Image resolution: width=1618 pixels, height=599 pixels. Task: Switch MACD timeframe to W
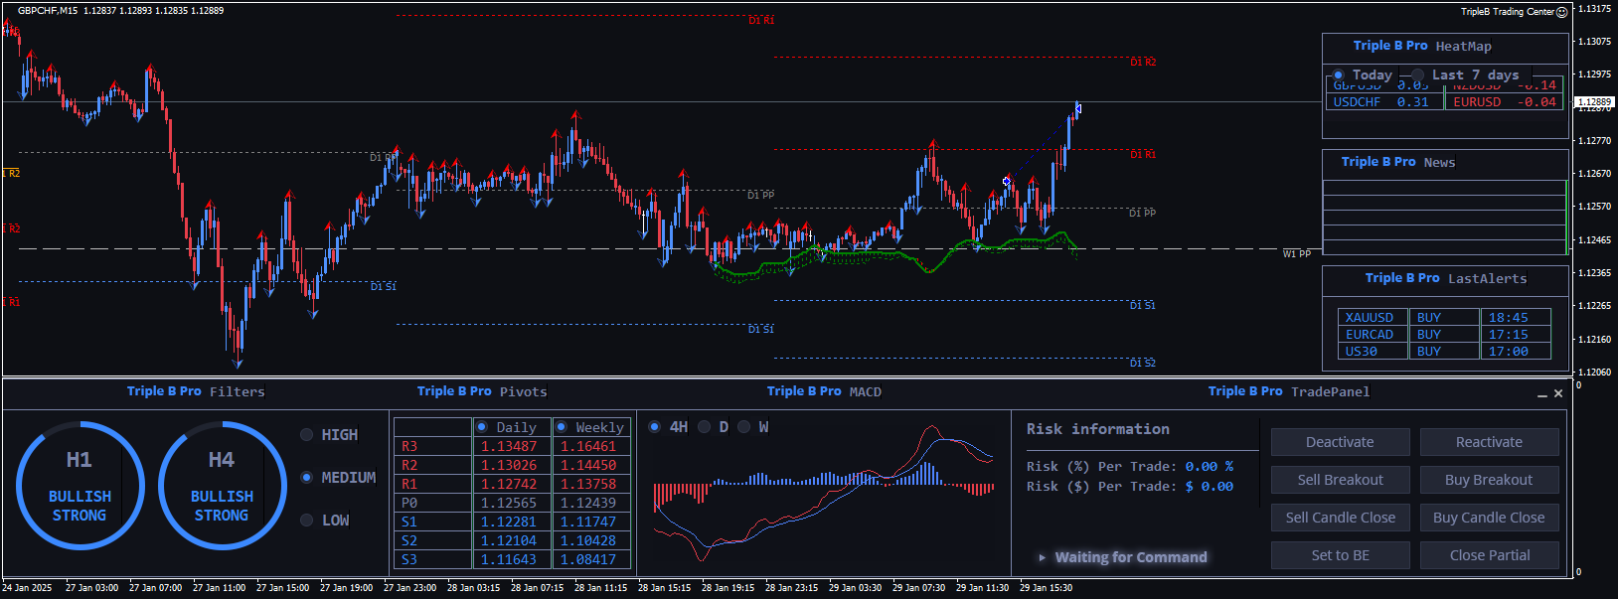743,427
